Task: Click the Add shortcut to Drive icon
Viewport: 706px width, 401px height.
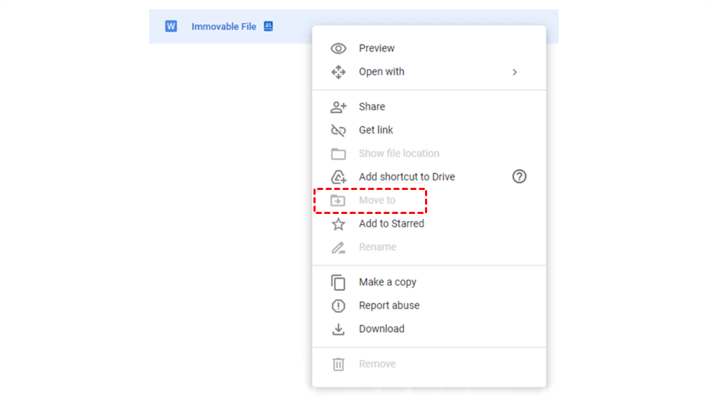Action: 338,177
